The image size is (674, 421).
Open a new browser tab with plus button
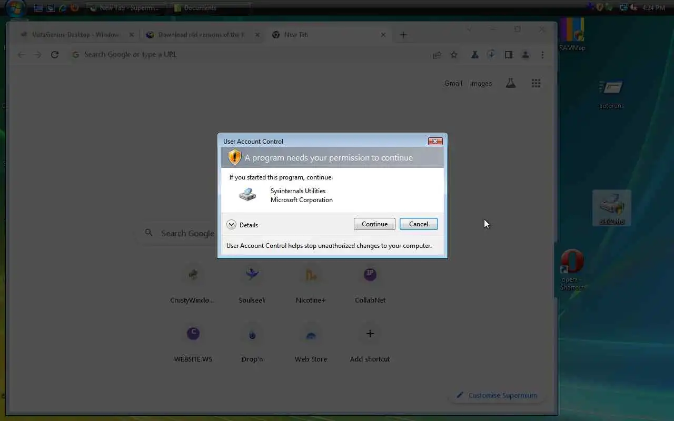point(403,35)
